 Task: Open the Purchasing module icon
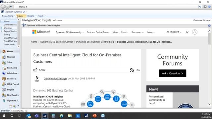(x=4, y=68)
